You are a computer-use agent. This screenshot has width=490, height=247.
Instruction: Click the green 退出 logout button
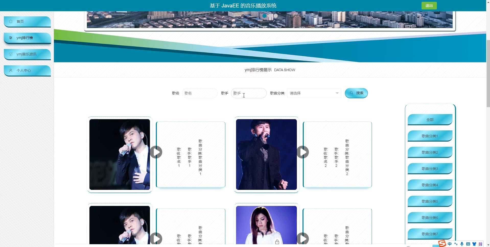pos(429,6)
